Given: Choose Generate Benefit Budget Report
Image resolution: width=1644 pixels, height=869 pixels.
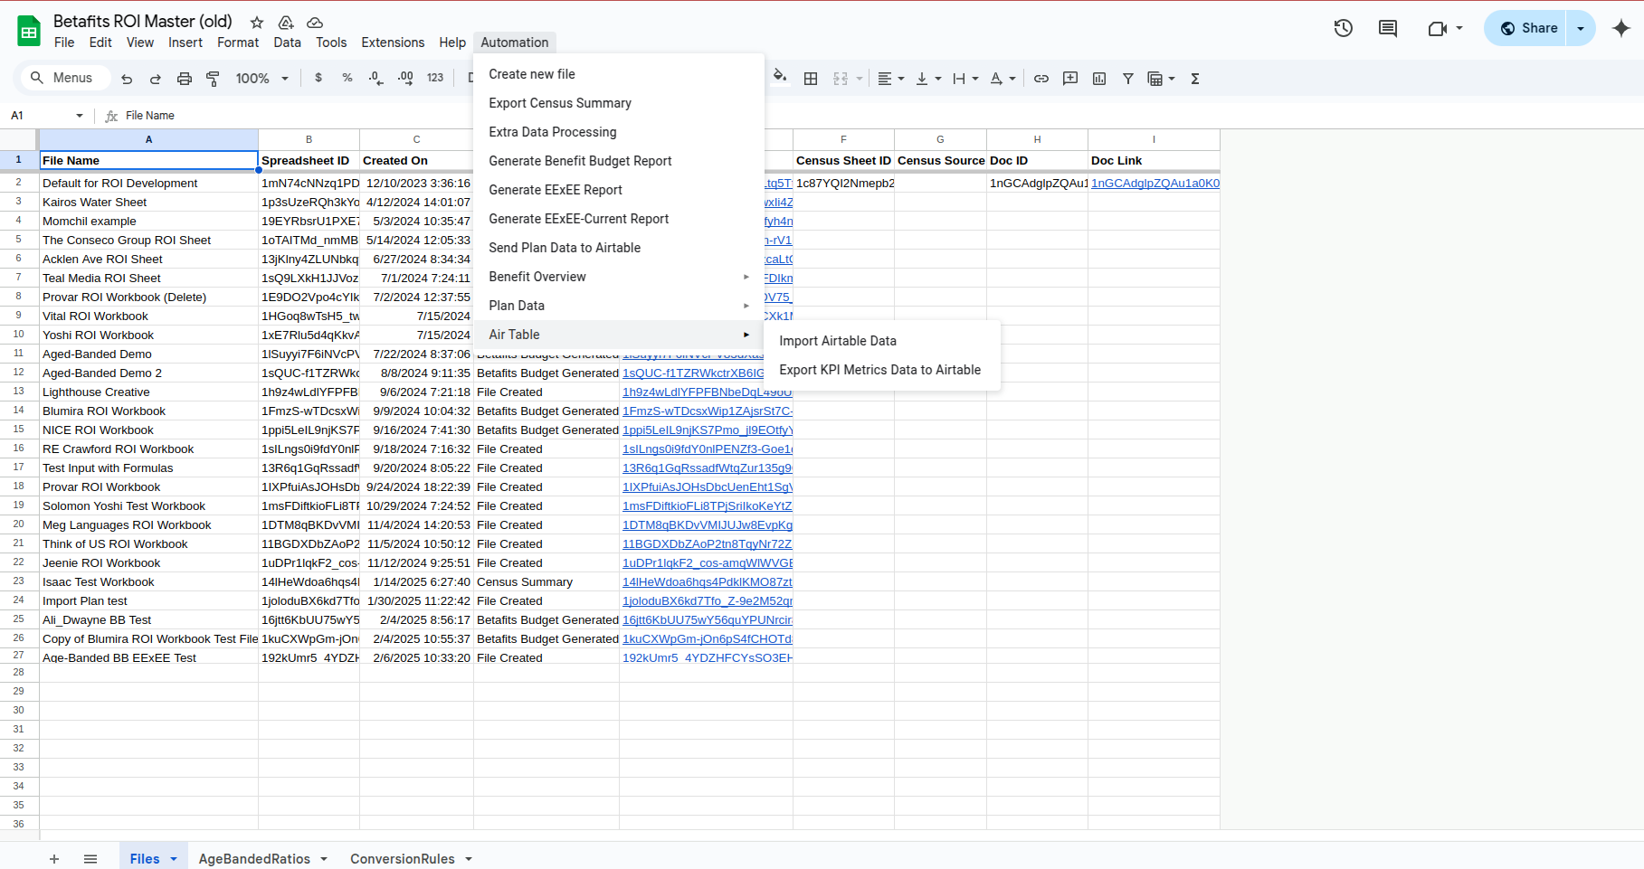Looking at the screenshot, I should coord(619,161).
